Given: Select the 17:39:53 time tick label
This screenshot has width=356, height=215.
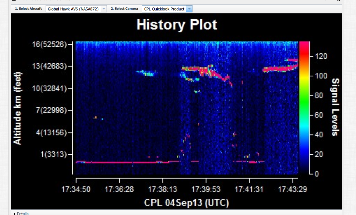Looking at the screenshot, I should click(206, 189).
